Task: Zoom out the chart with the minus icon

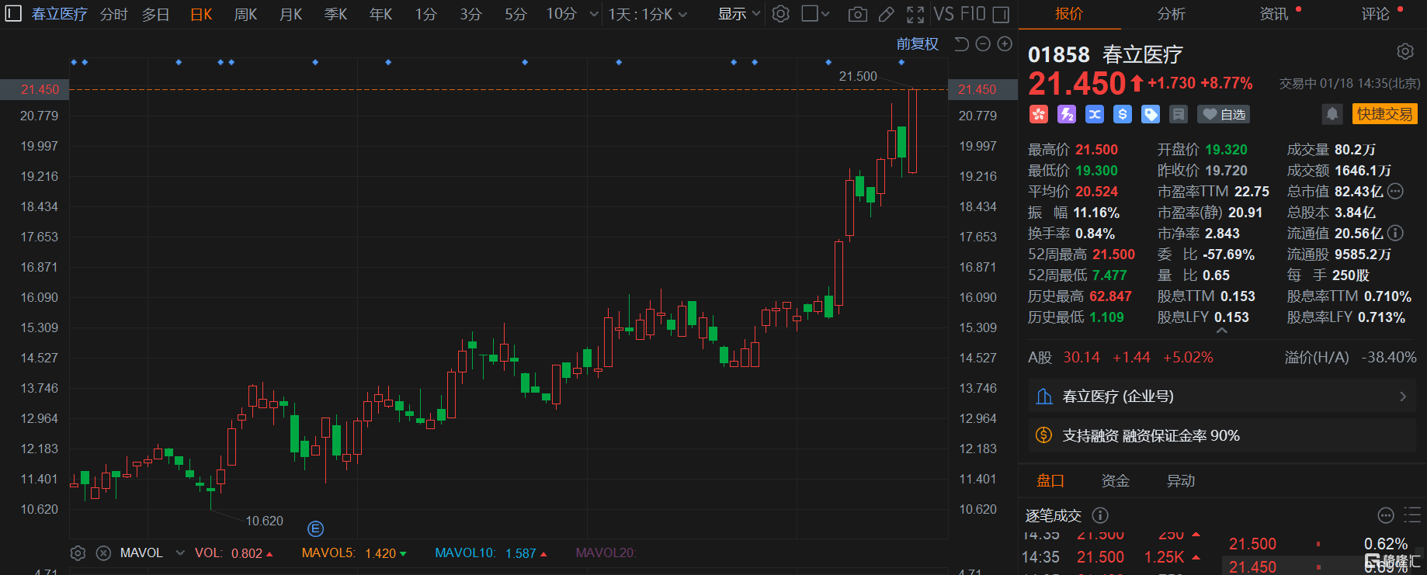Action: (983, 44)
